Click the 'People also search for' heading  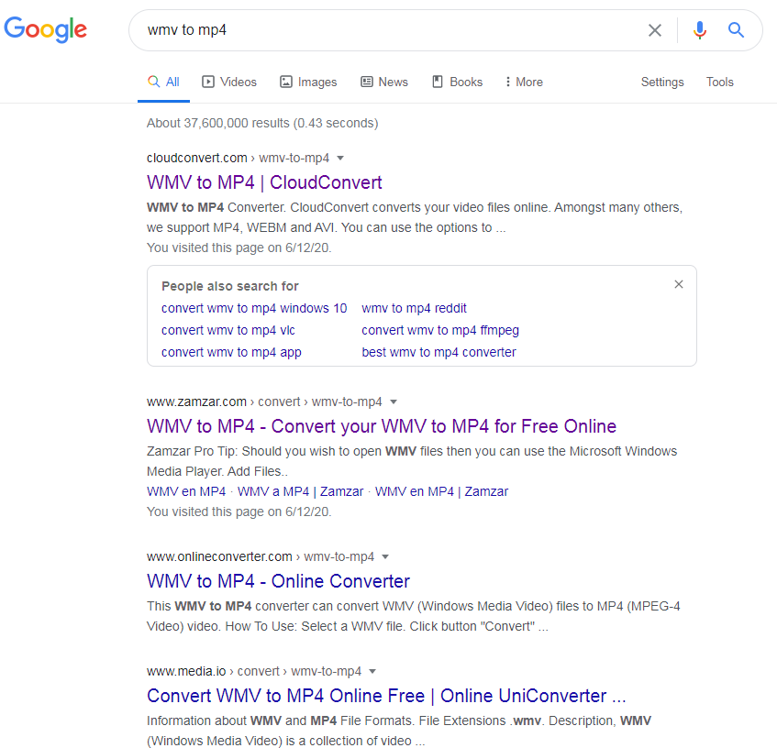tap(230, 286)
